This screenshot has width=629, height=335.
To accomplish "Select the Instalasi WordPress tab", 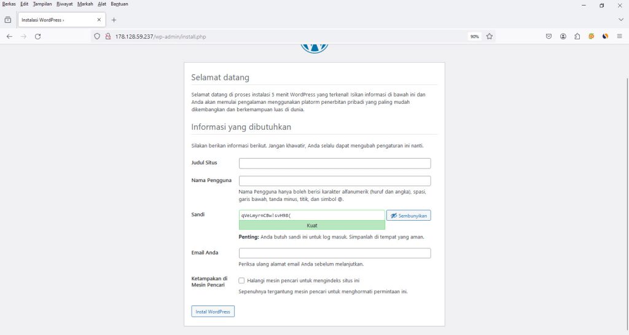I will point(62,20).
